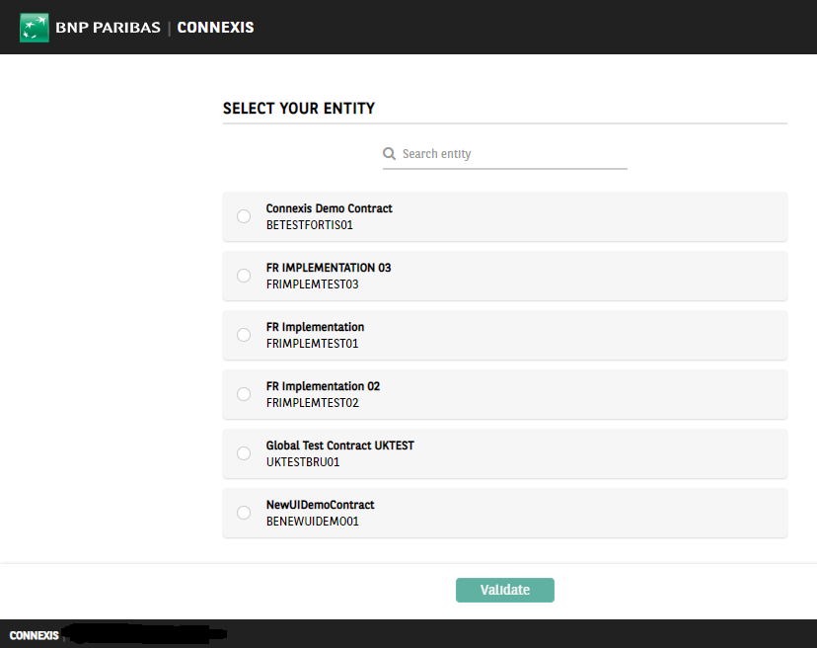Click the FRIMPLEMTEST01 entity row
817x648 pixels.
click(x=505, y=335)
